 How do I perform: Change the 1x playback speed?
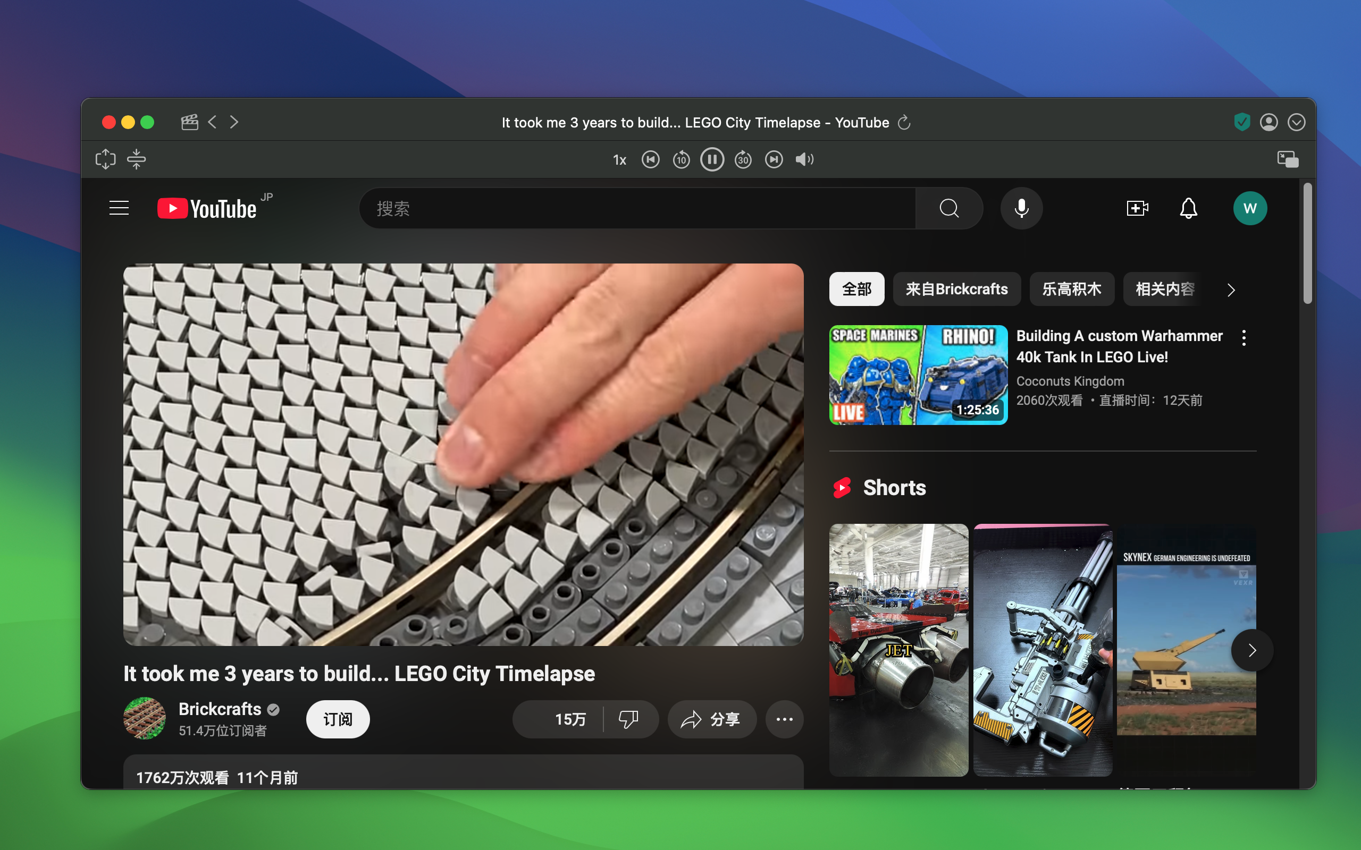(x=619, y=160)
